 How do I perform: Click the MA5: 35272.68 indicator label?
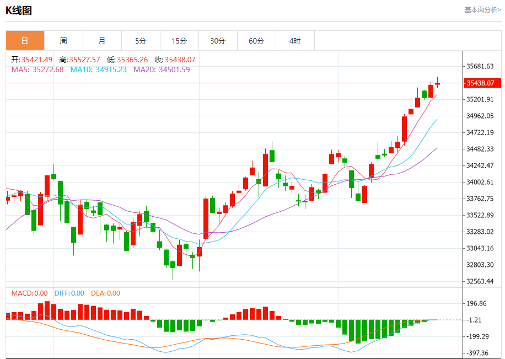coord(37,69)
